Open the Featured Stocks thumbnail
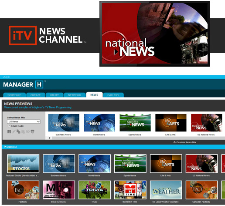 pyautogui.click(x=23, y=164)
